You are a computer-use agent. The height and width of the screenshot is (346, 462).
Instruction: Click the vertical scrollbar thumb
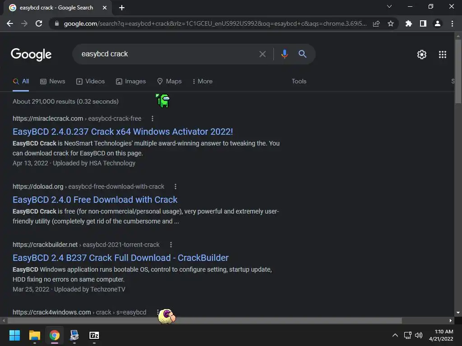(458, 71)
